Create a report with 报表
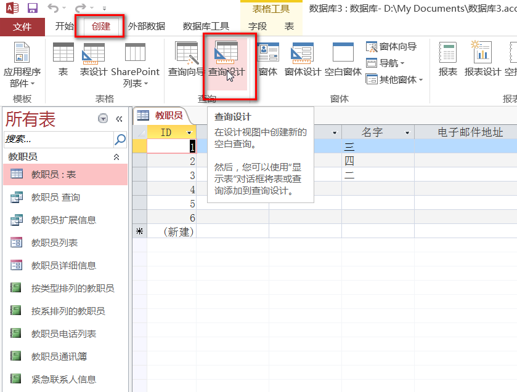The image size is (517, 392). (x=448, y=59)
